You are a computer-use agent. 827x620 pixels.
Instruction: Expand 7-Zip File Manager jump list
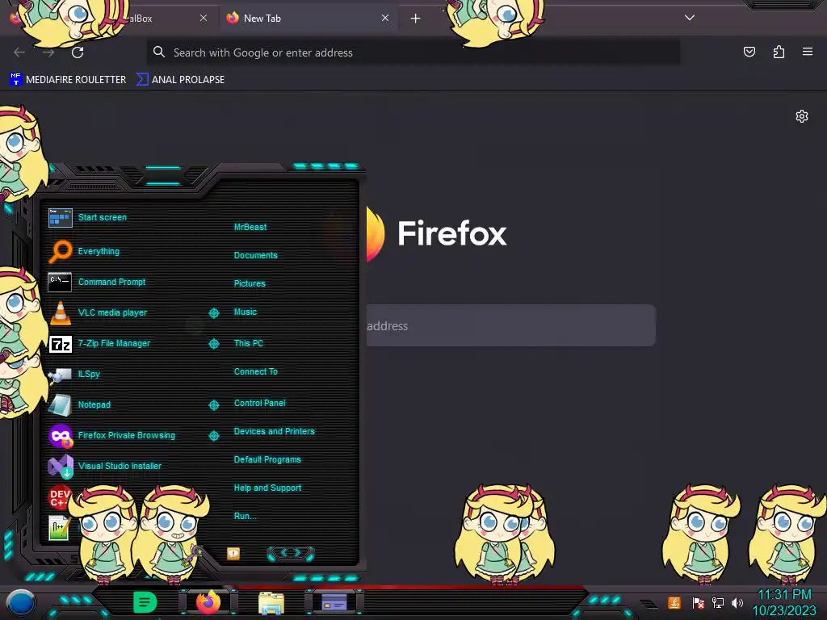(x=213, y=344)
